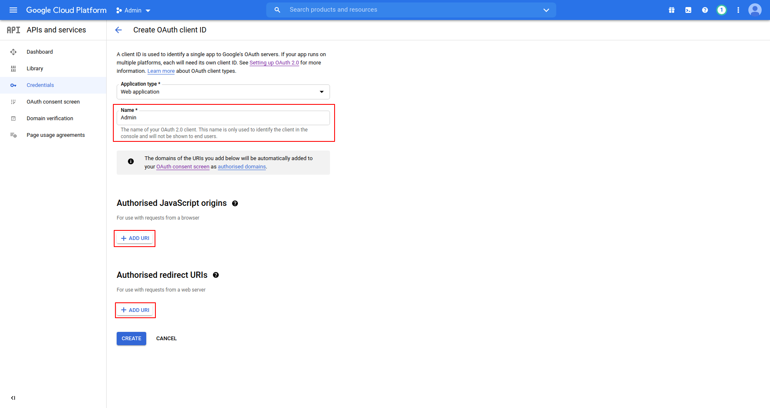This screenshot has height=408, width=770.
Task: Show help for Authorised redirect URIs
Action: (216, 275)
